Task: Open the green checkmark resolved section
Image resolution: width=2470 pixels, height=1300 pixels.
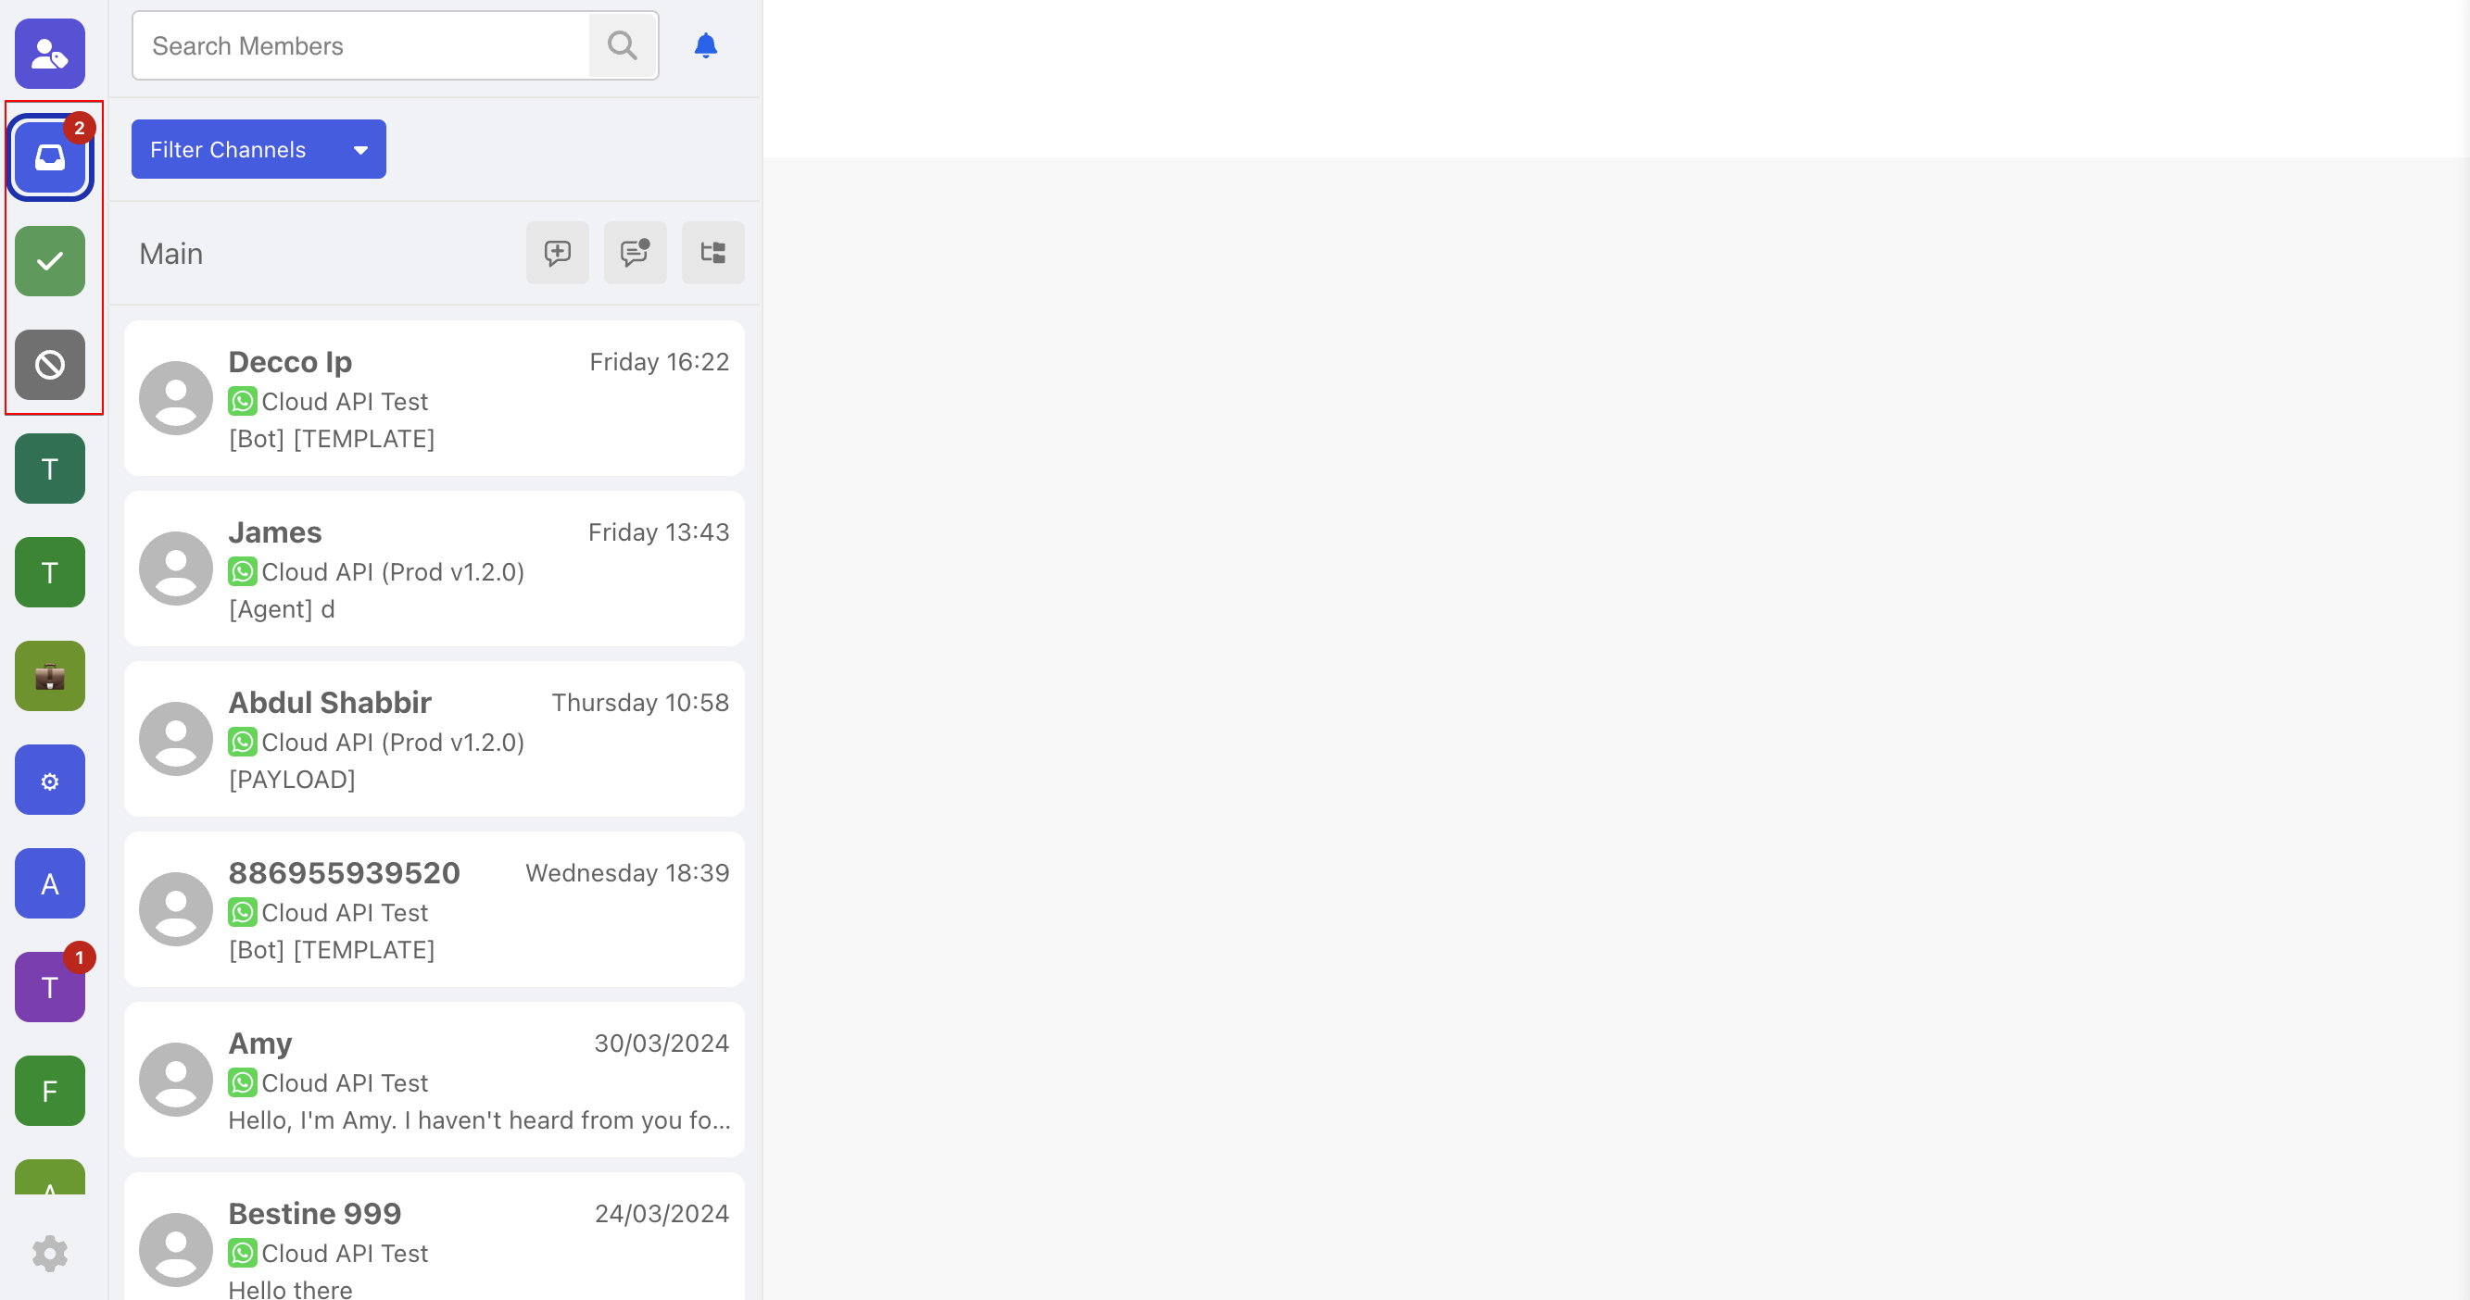Action: click(50, 260)
